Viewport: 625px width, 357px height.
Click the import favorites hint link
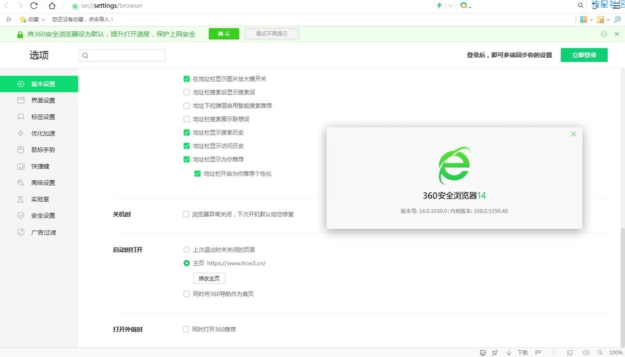pos(83,19)
